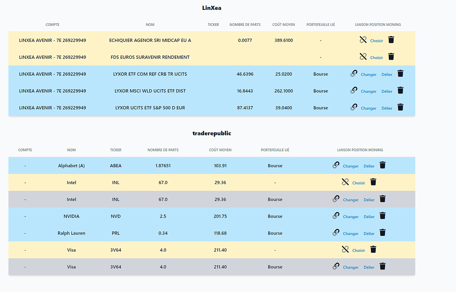Change the linked position for NVIDIA
456x292 pixels.
[351, 217]
